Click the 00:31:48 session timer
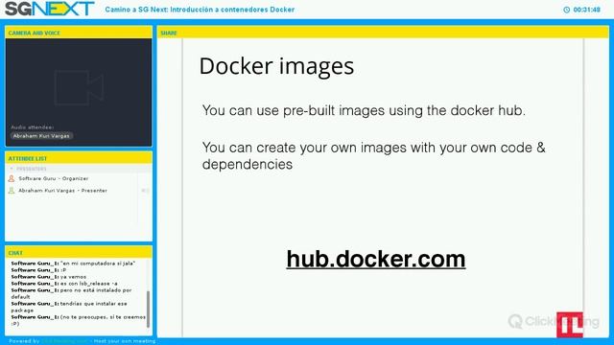Screen dimensions: 614x345 coord(586,10)
